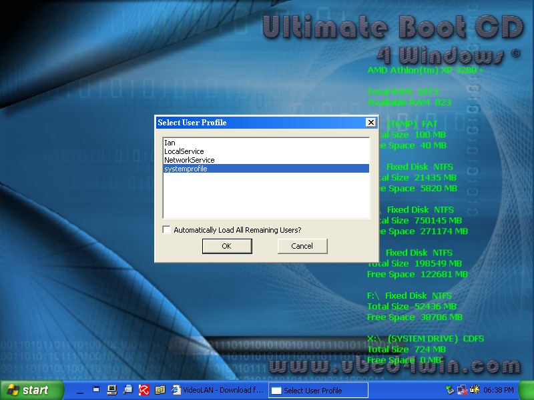Click the taskbar clock showing 06:38 PM
This screenshot has width=534, height=400.
click(x=499, y=390)
